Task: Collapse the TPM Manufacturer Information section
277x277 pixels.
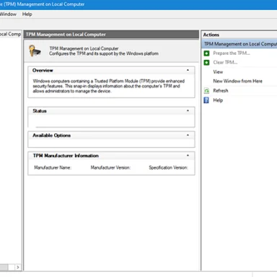Action: click(x=188, y=155)
